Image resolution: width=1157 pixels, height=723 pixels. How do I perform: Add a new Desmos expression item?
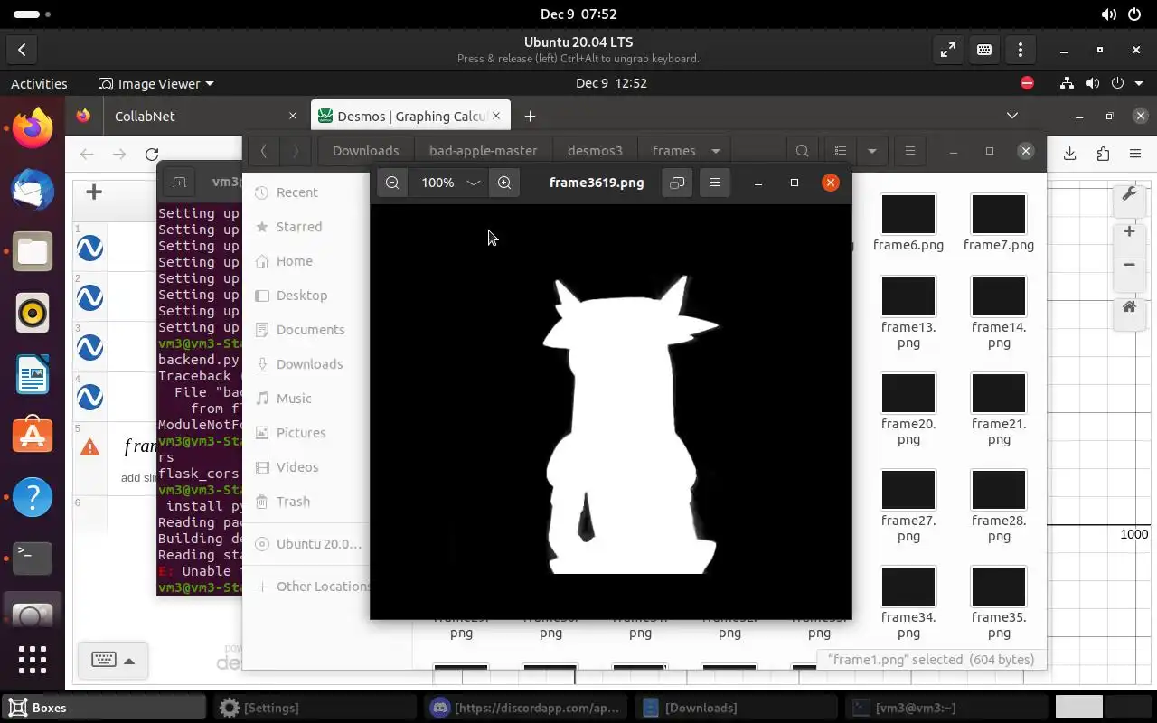coord(94,192)
